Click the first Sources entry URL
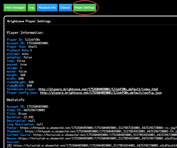 pos(95,146)
